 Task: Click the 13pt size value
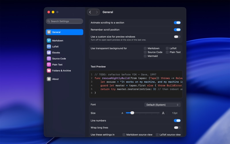tap(175, 113)
